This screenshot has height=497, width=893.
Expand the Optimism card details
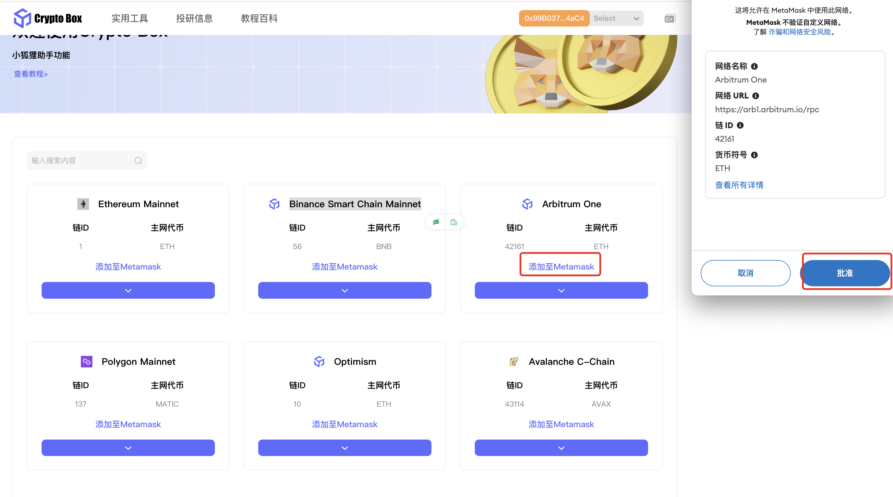345,448
